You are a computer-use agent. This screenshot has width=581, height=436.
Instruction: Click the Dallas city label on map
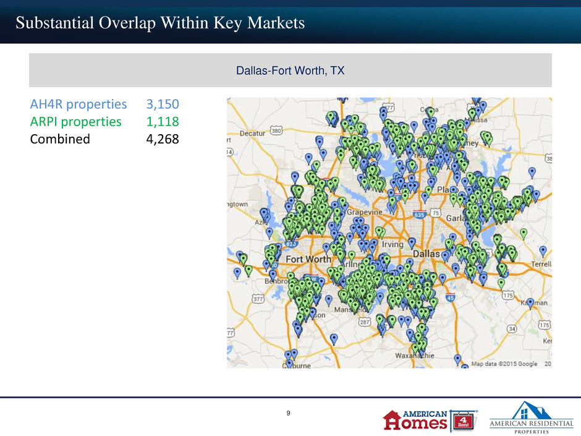coord(426,254)
